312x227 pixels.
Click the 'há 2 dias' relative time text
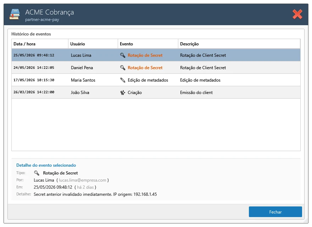click(x=85, y=187)
